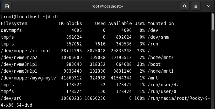Viewport: 215px width, 109px height.
Task: Click the Mounted on column header
Action: (161, 24)
